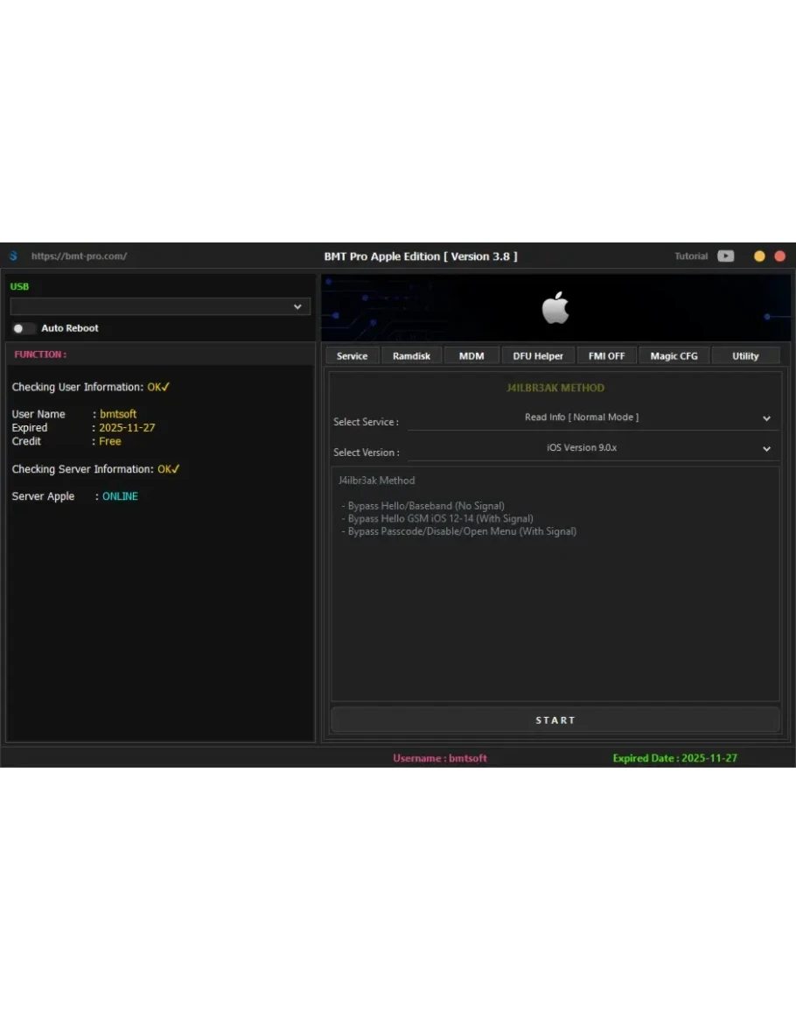The width and height of the screenshot is (796, 1011).
Task: Open the bmt-pro.com website link
Action: [79, 256]
